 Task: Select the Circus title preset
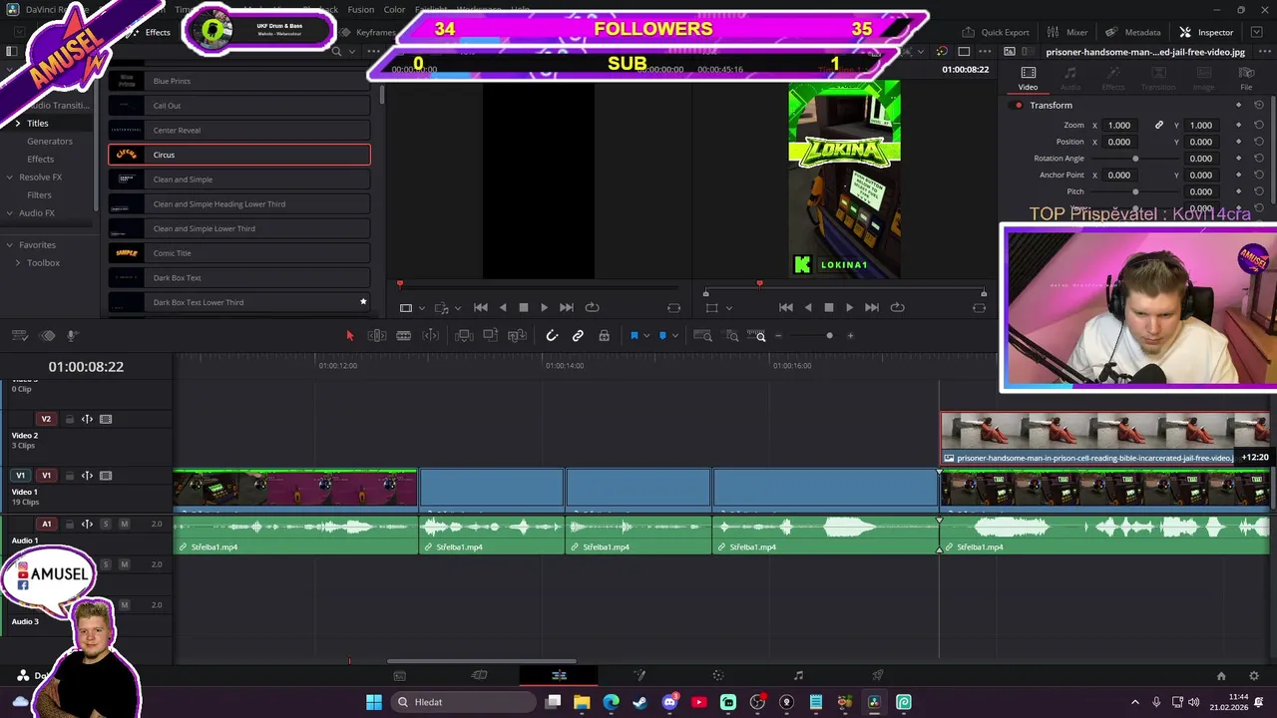(239, 155)
